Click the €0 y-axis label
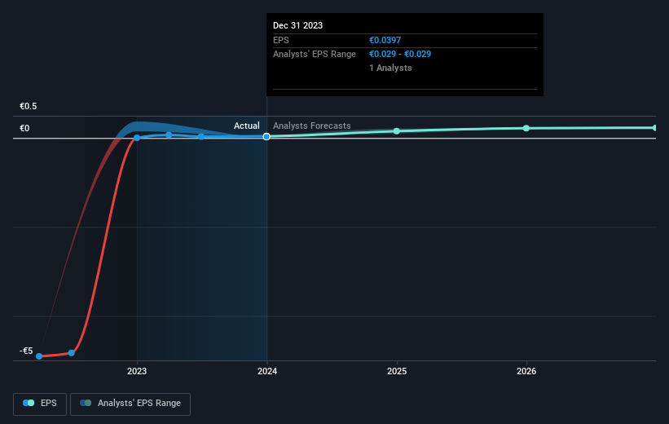The image size is (669, 424). [x=24, y=129]
